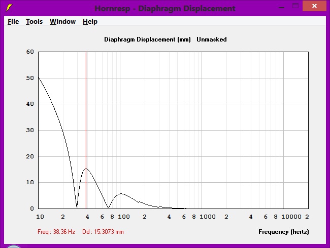The image size is (330, 248).
Task: Open the Tools menu
Action: click(35, 21)
